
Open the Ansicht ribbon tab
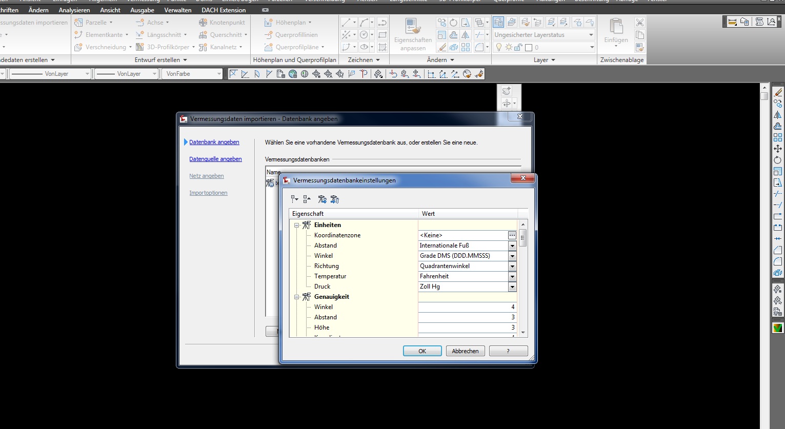tap(110, 10)
